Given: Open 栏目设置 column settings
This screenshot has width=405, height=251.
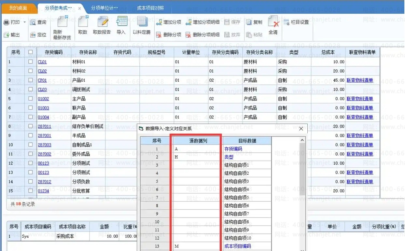Looking at the screenshot, I should pyautogui.click(x=286, y=22).
